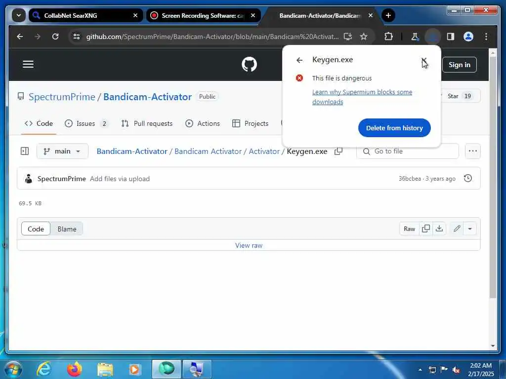Open the 'Add files via upload' commit
The width and height of the screenshot is (506, 379).
coord(120,179)
